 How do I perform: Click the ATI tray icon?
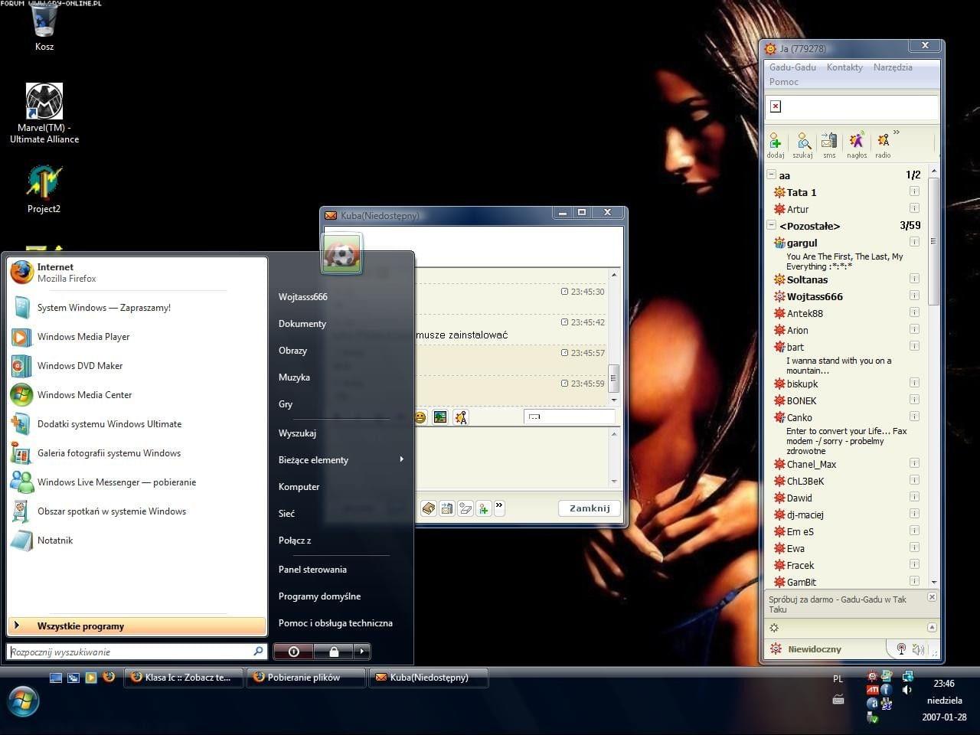pos(872,690)
